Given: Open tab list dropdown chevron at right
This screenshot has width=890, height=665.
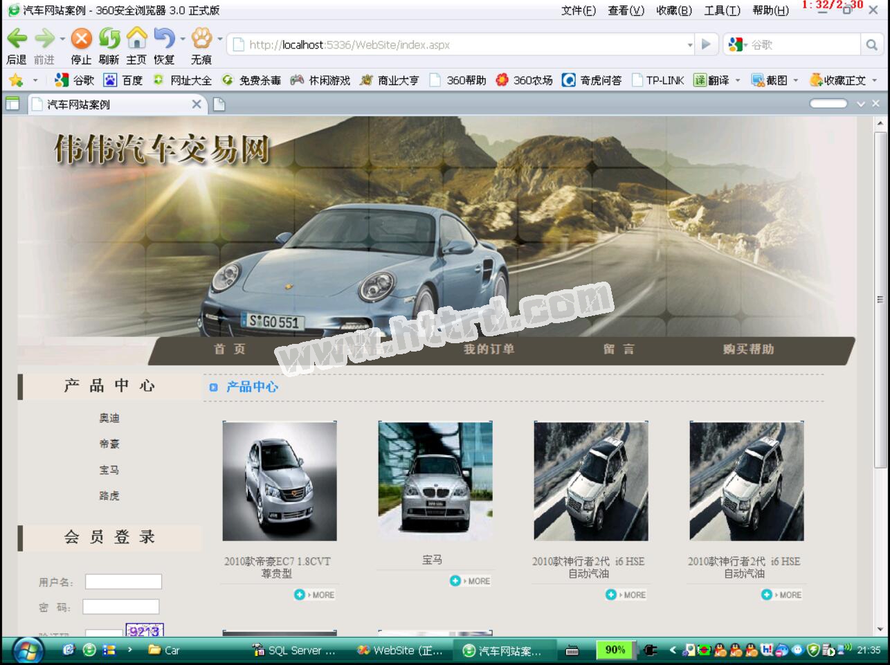Looking at the screenshot, I should tap(861, 104).
